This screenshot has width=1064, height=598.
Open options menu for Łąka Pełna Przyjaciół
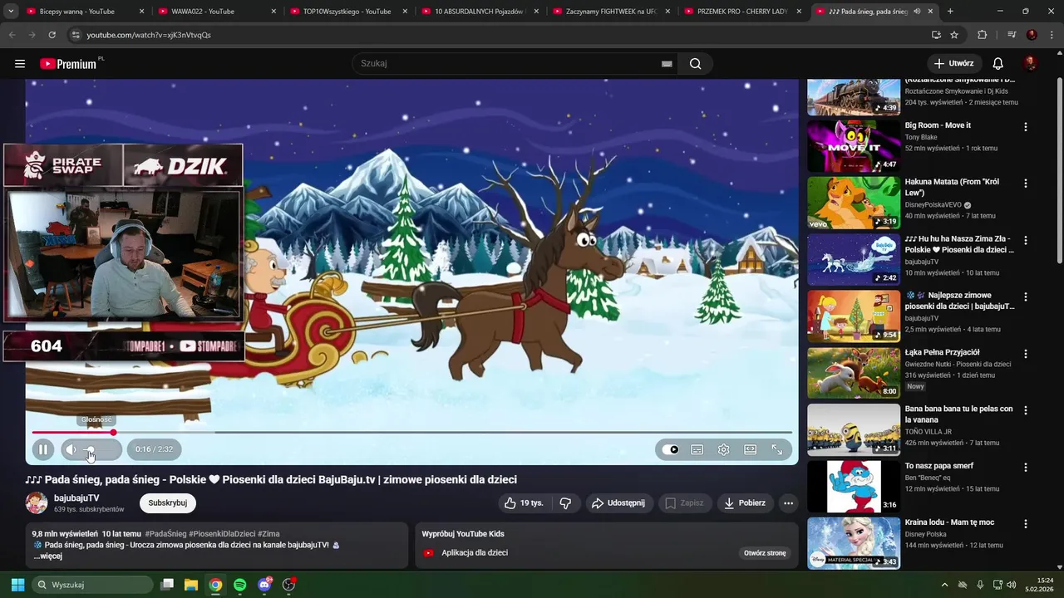point(1026,354)
